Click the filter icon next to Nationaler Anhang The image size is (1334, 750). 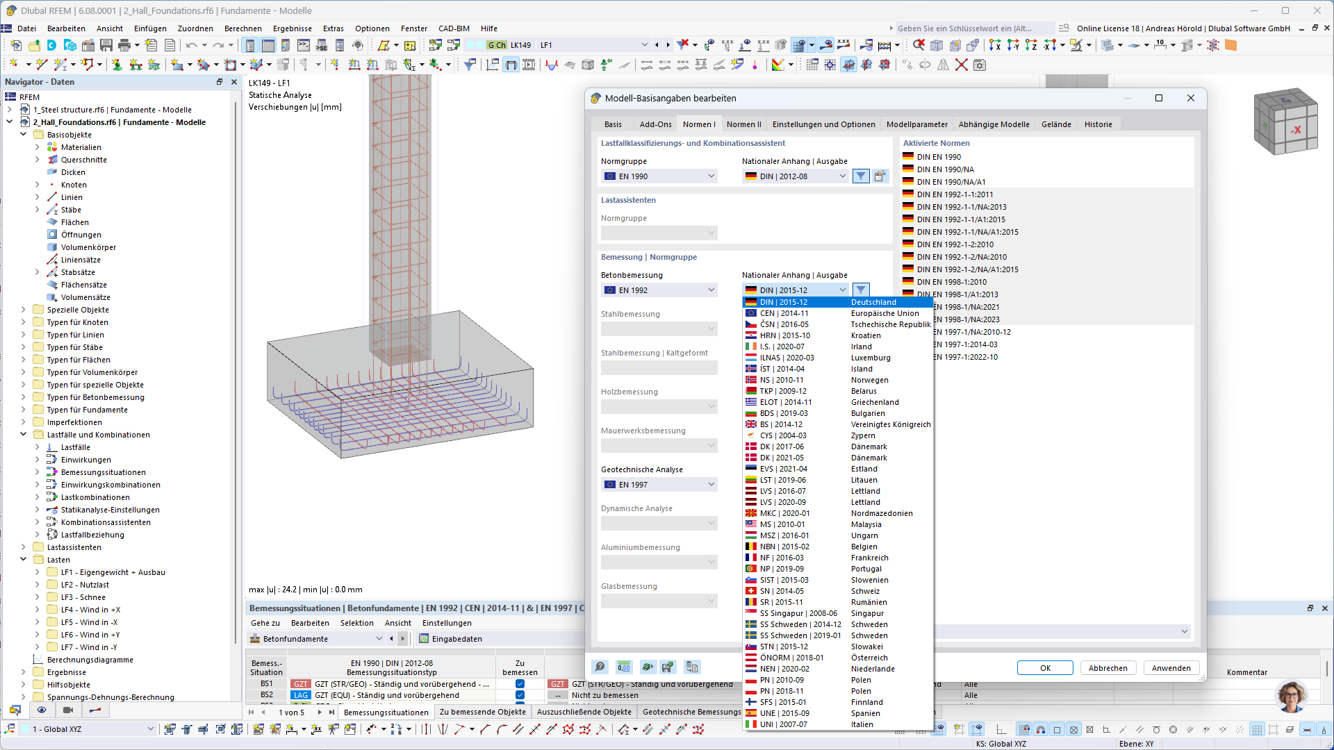pyautogui.click(x=859, y=290)
